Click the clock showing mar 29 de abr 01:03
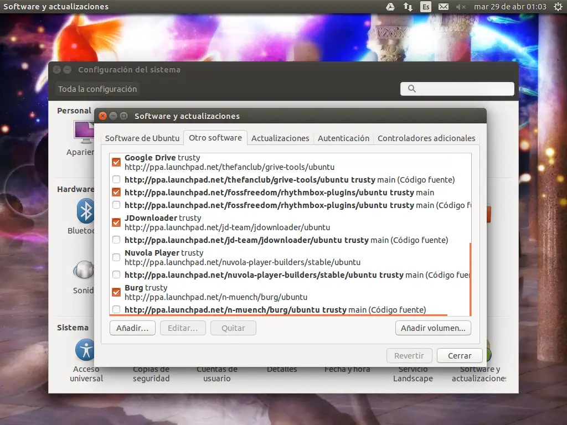567x425 pixels. tap(510, 7)
